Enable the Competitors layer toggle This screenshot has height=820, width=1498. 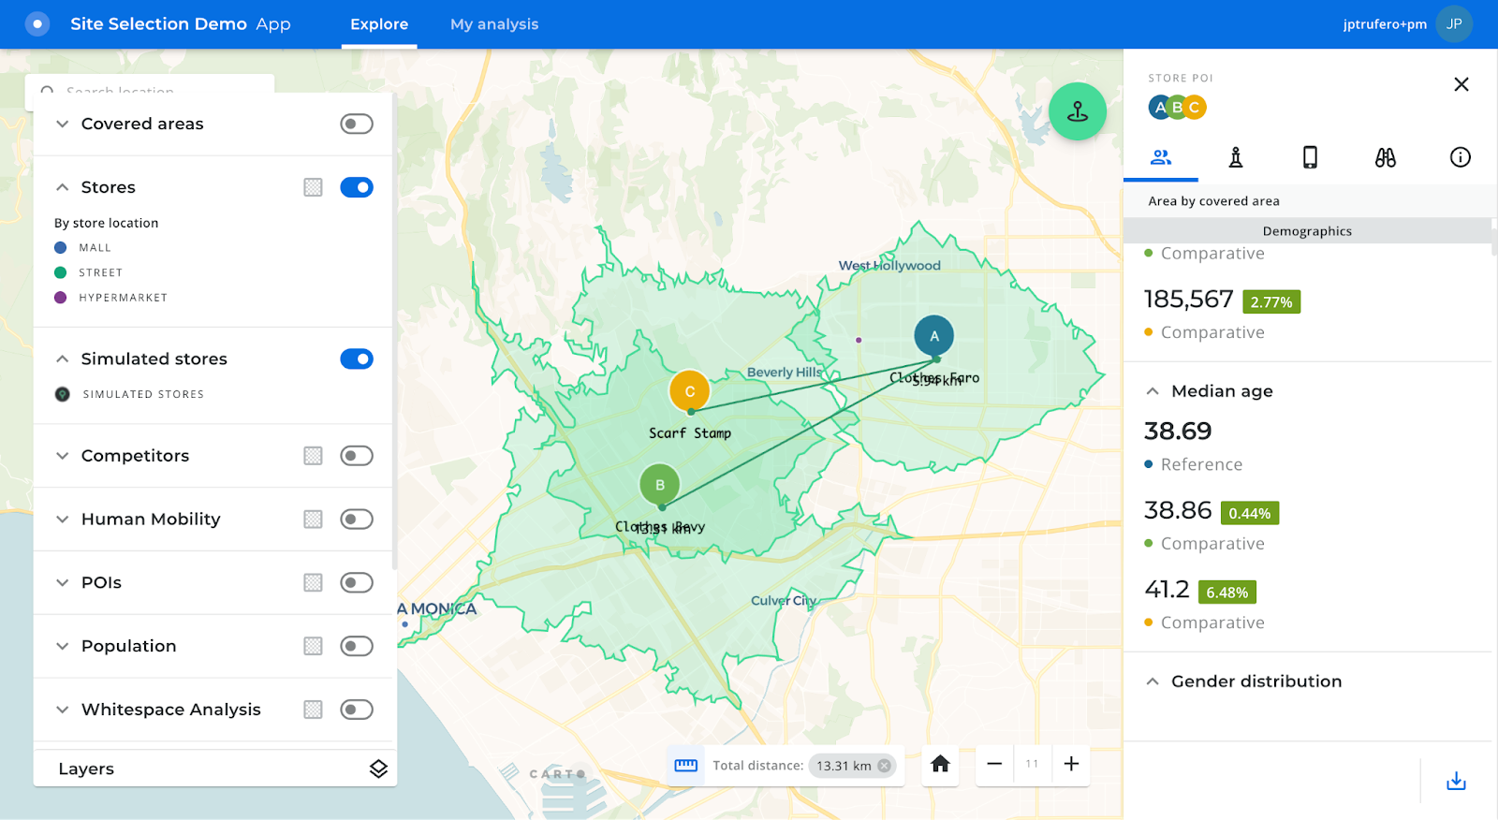(x=356, y=456)
